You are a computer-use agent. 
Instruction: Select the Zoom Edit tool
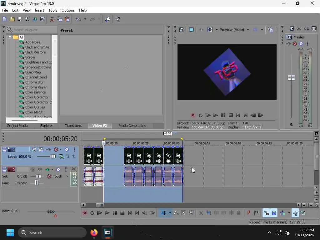191,213
